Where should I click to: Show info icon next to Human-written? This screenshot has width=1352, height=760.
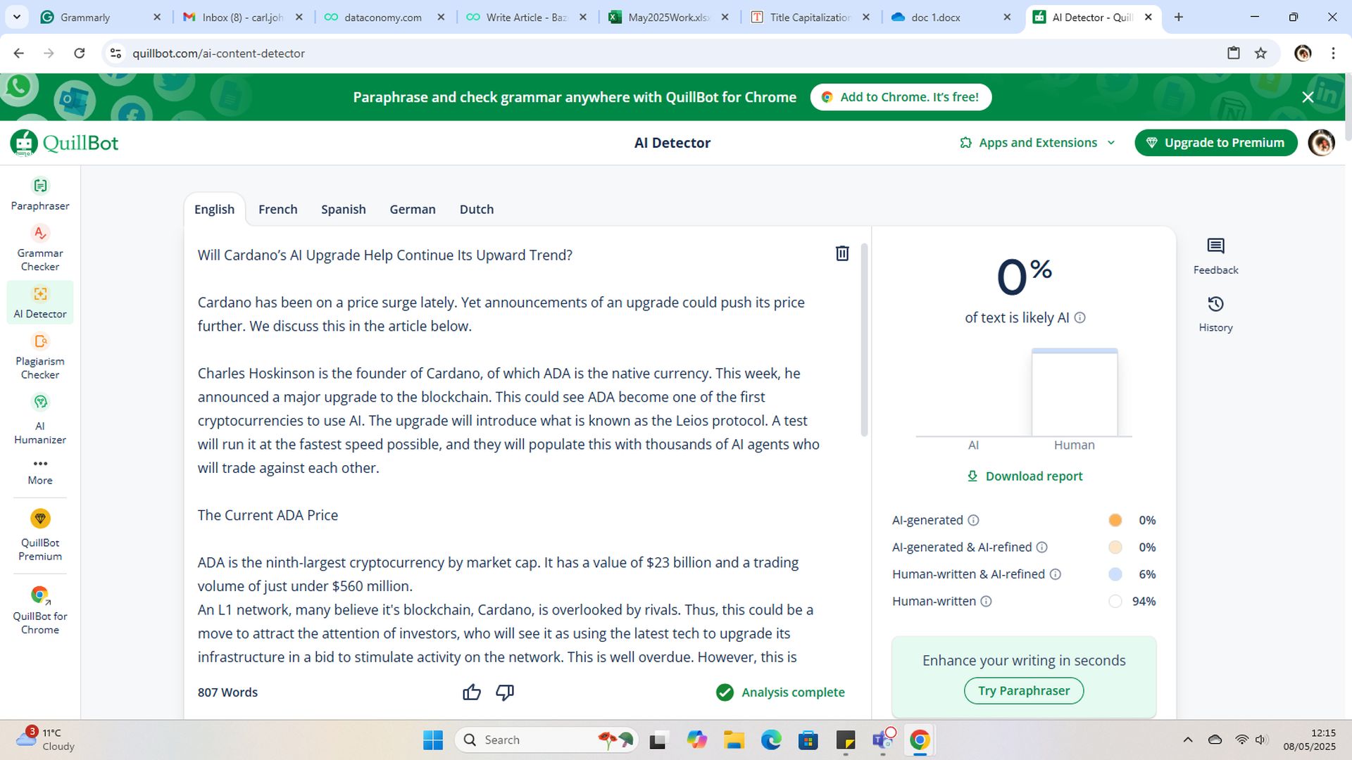point(987,602)
